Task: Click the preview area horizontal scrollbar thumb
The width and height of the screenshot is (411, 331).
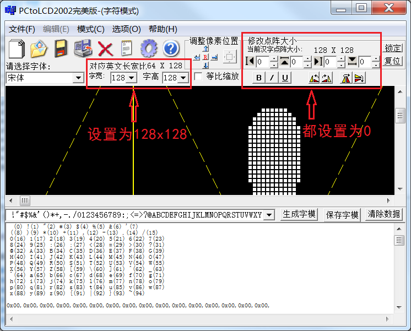Action: click(25, 200)
